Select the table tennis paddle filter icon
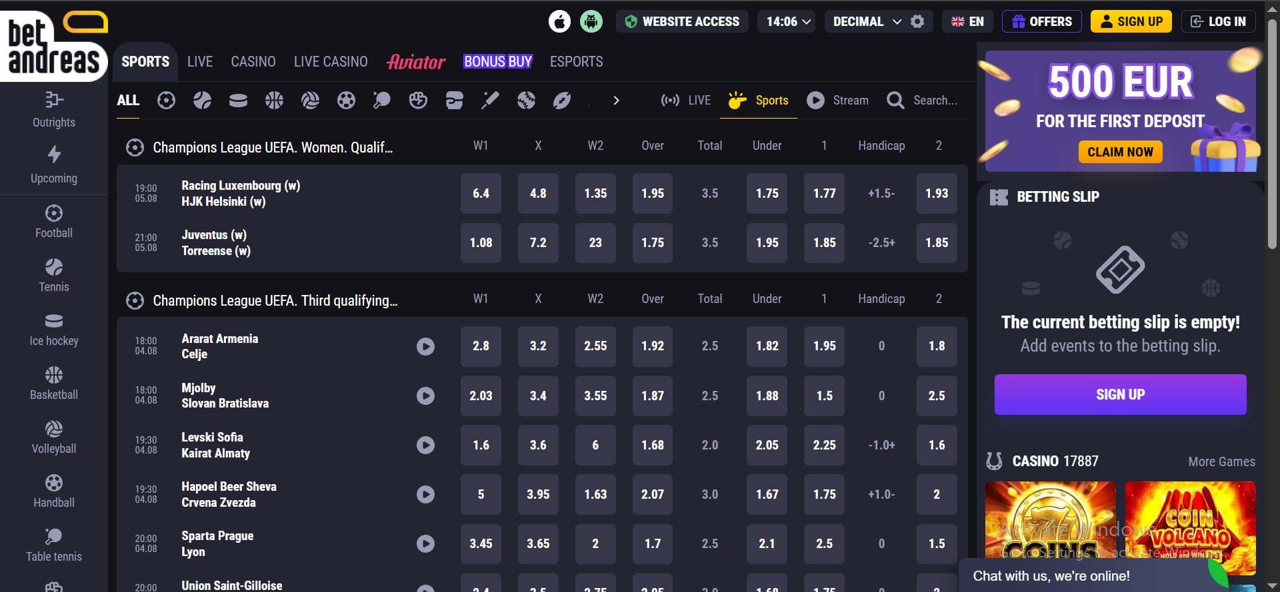The image size is (1280, 592). (x=382, y=101)
